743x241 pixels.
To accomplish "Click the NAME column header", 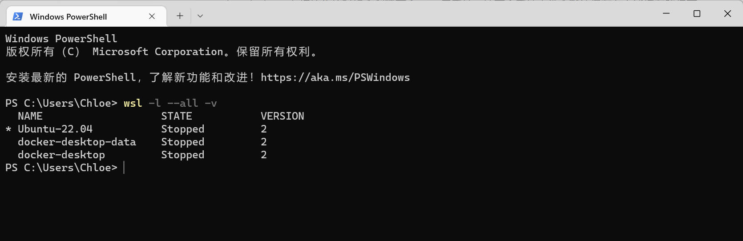I will (30, 116).
